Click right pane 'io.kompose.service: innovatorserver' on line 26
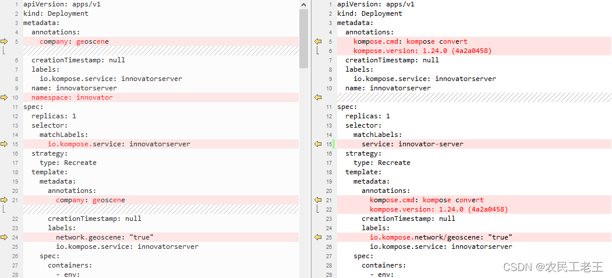This screenshot has width=612, height=278. pyautogui.click(x=441, y=247)
